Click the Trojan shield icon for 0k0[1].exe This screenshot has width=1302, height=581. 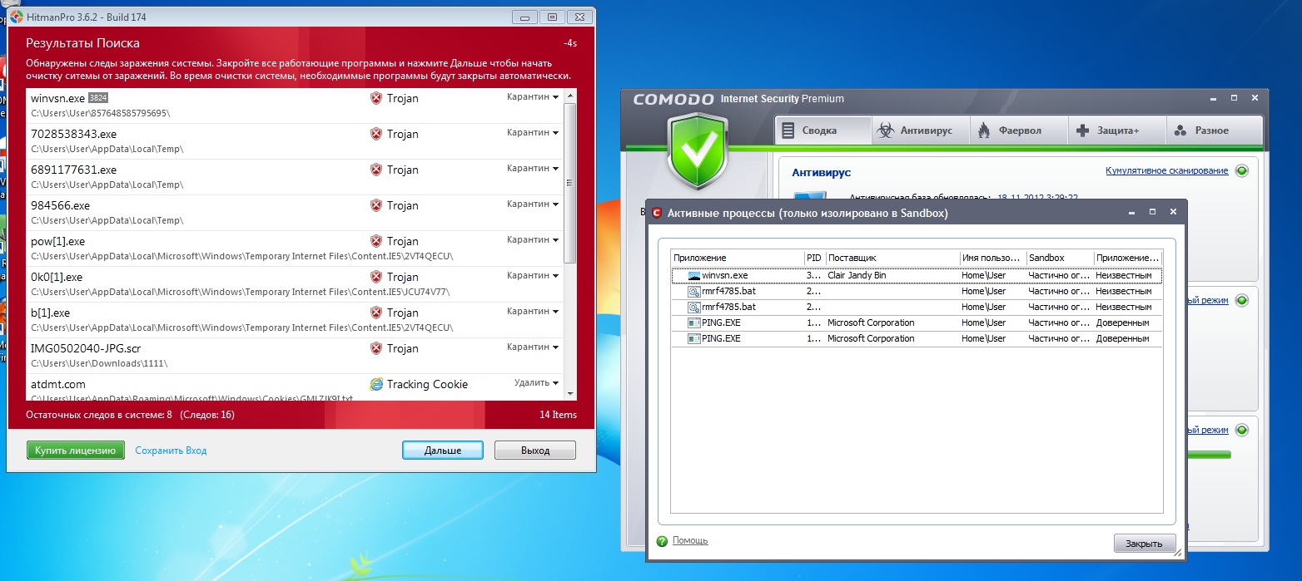tap(375, 277)
